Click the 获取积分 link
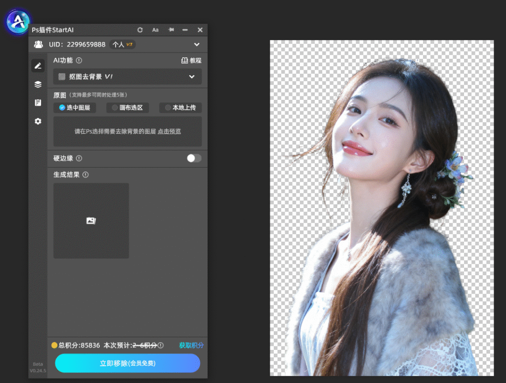Image resolution: width=506 pixels, height=383 pixels. (191, 345)
